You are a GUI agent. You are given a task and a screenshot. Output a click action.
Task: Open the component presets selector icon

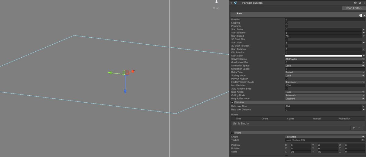tap(360, 3)
